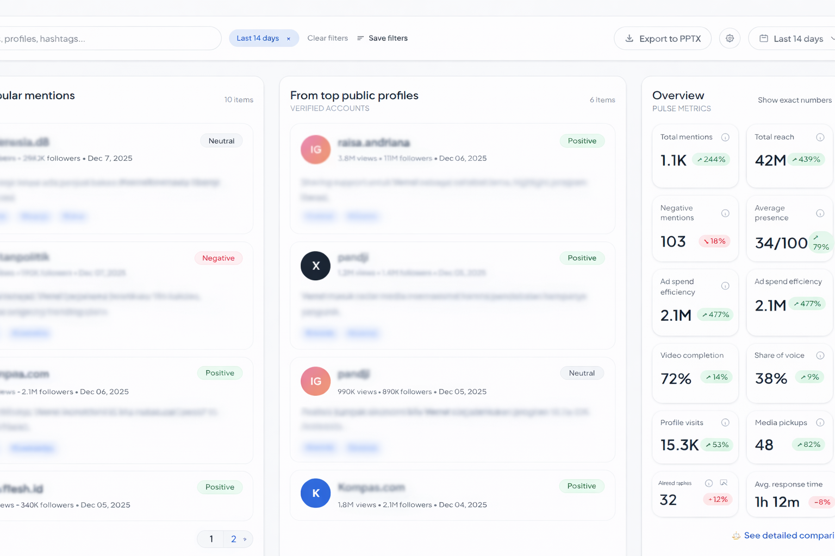This screenshot has height=556, width=835.
Task: Click Save filters button
Action: [383, 38]
